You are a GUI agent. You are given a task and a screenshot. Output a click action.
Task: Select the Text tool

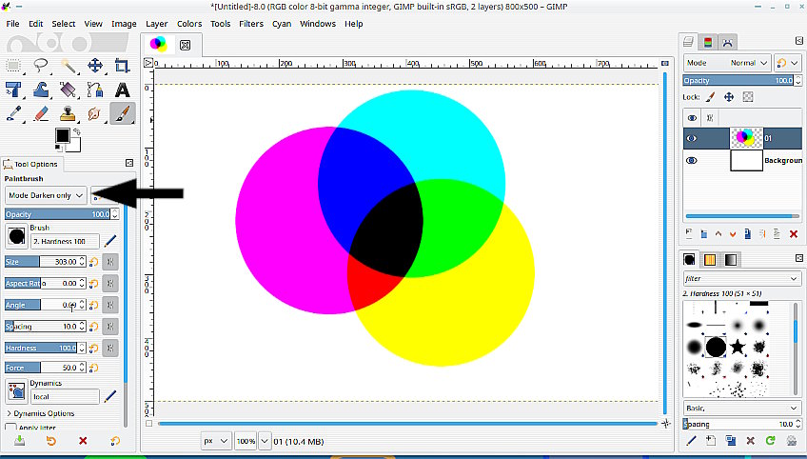122,90
